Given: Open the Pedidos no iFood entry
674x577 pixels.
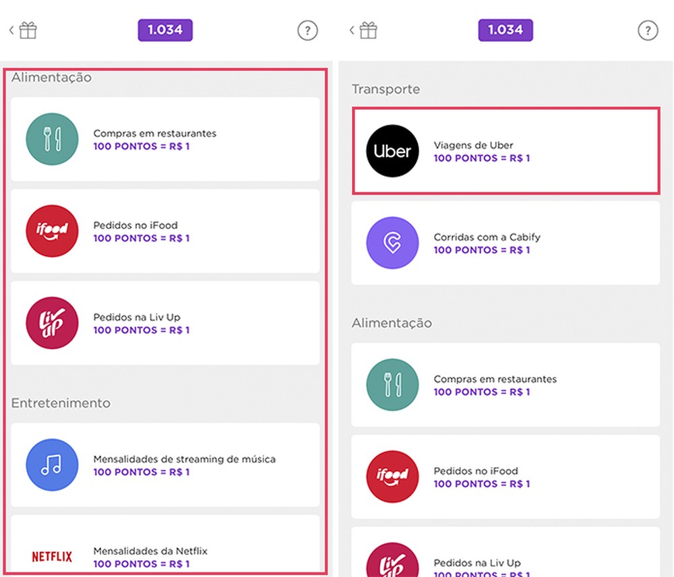Looking at the screenshot, I should [165, 231].
